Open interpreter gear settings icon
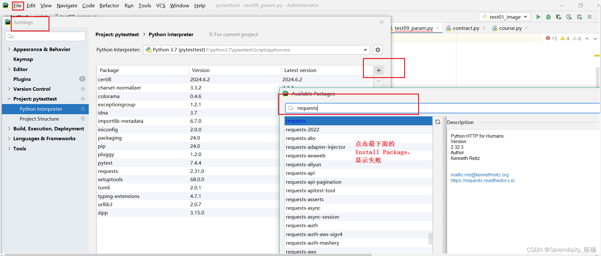601x256 pixels. click(x=378, y=50)
